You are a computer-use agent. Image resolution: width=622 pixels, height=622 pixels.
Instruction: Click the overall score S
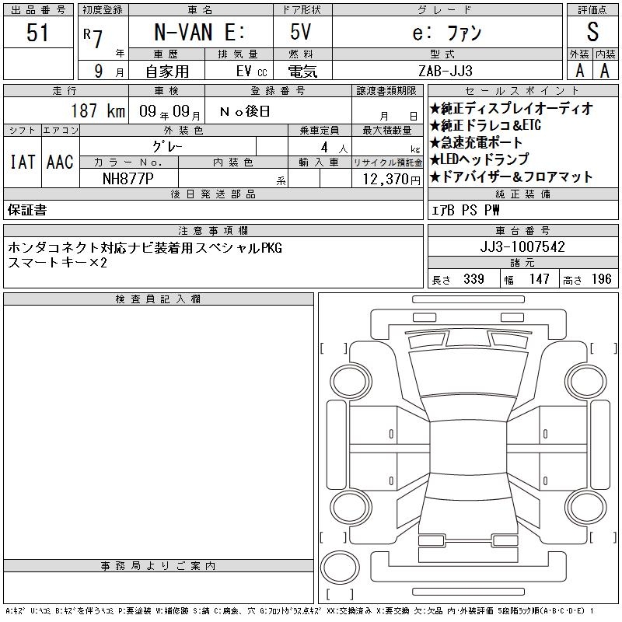click(x=592, y=32)
